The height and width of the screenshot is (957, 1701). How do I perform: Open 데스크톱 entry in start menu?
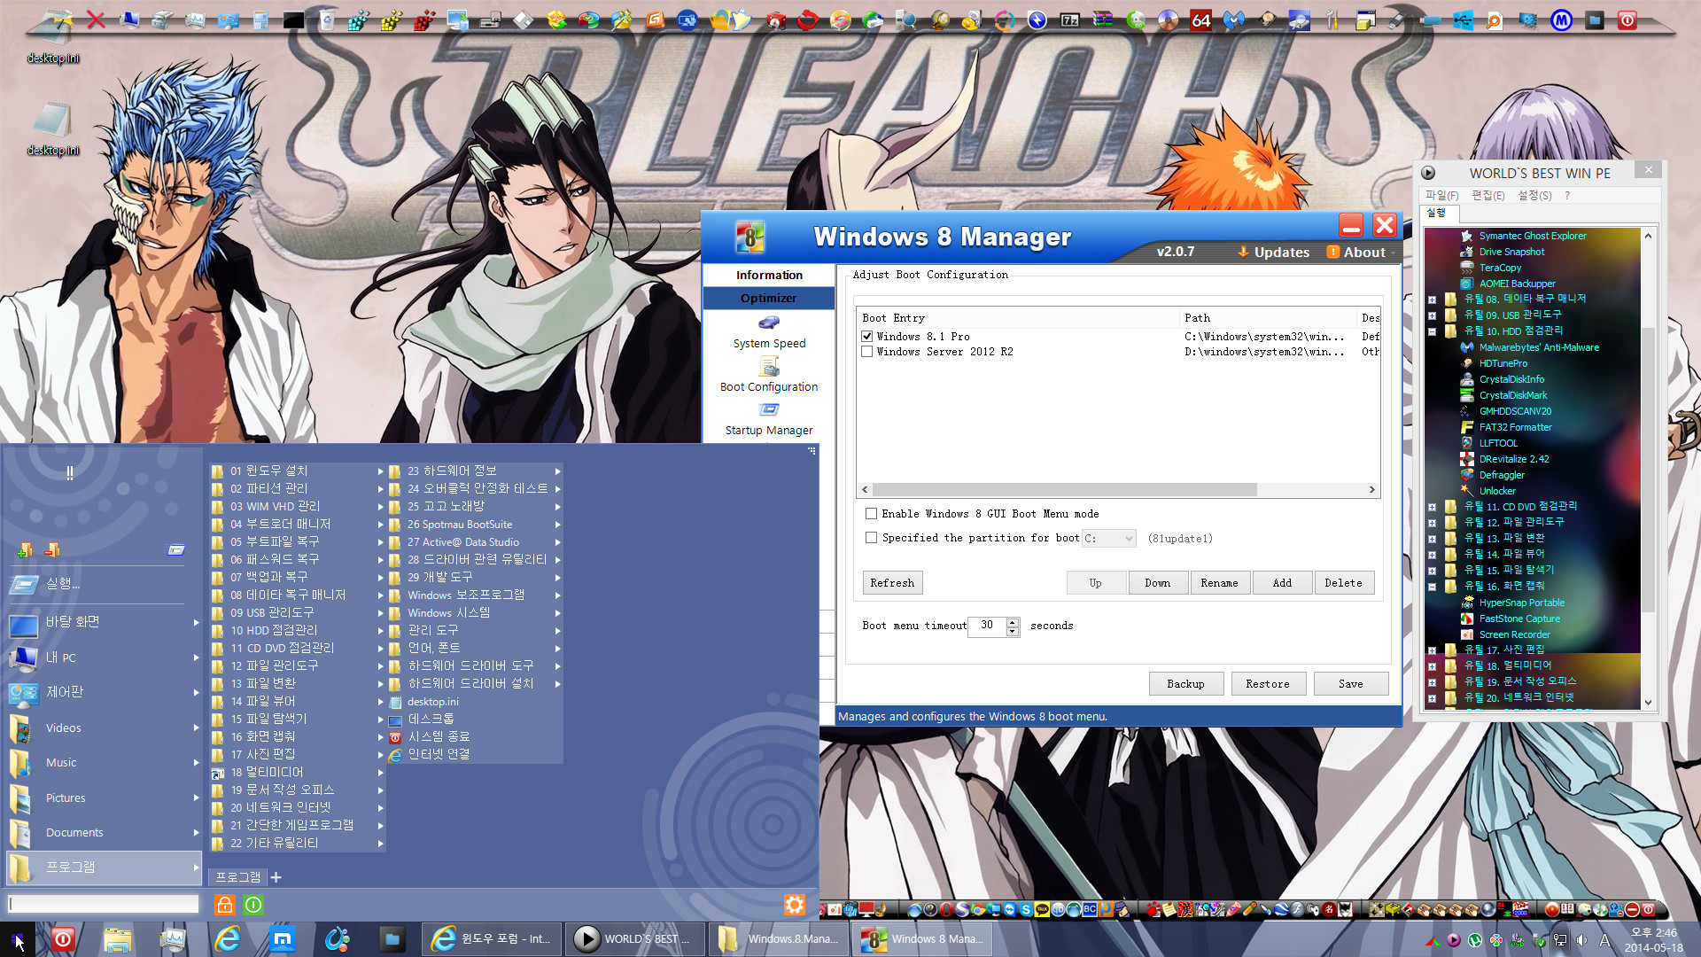pos(475,719)
